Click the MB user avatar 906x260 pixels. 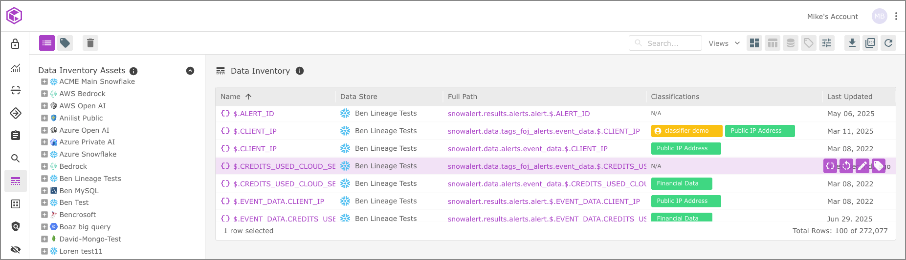tap(879, 16)
